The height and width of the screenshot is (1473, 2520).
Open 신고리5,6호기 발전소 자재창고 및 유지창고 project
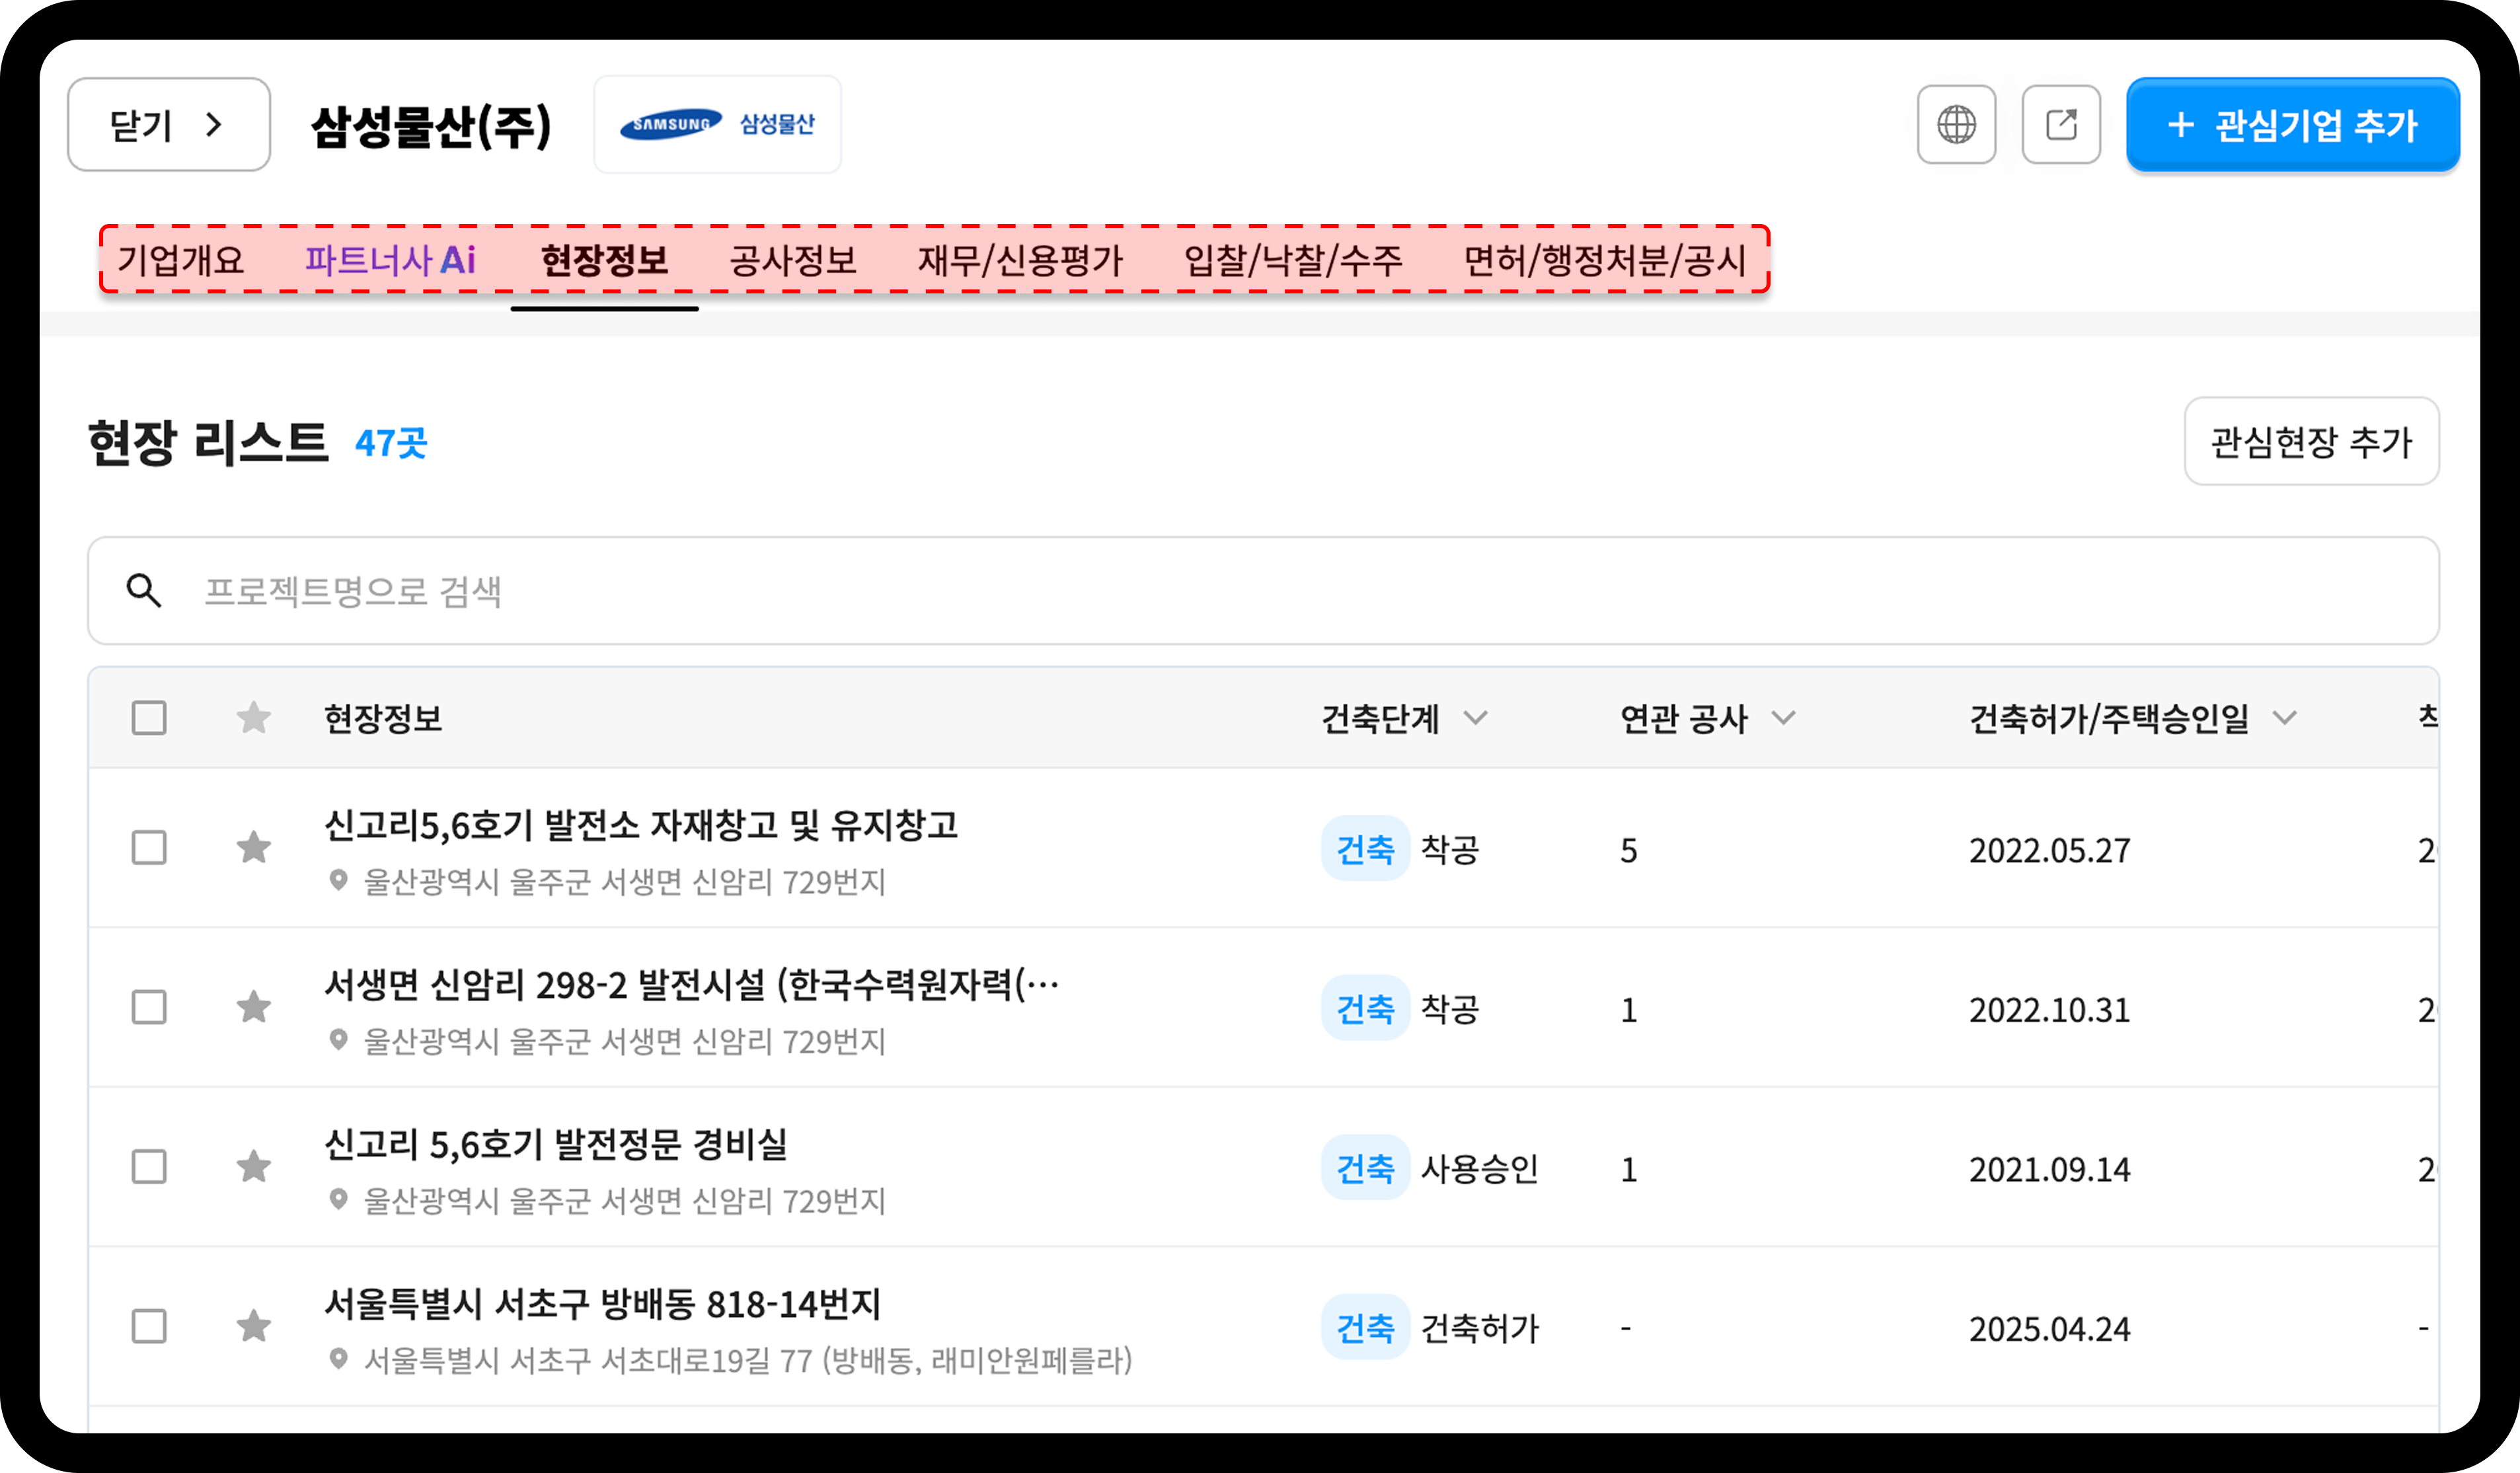click(641, 826)
